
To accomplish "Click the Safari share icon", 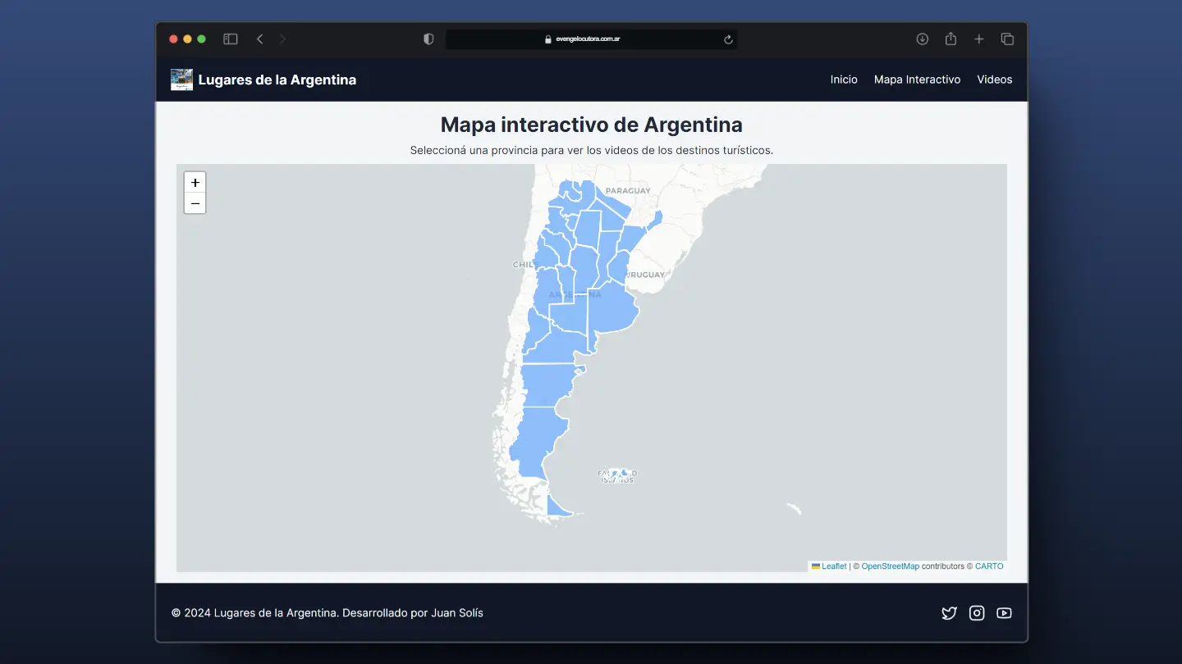I will [x=951, y=39].
